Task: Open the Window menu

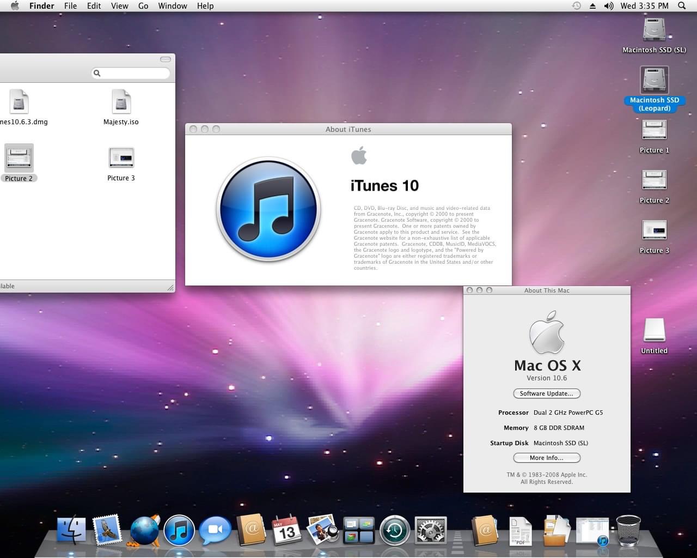Action: tap(173, 6)
